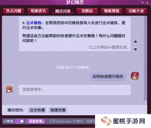Click the pop-out arrow icon in title bar

click(142, 3)
